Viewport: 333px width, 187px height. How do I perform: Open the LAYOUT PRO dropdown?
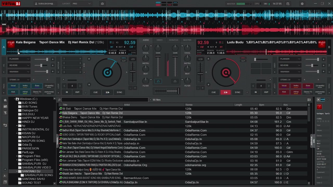point(81,4)
